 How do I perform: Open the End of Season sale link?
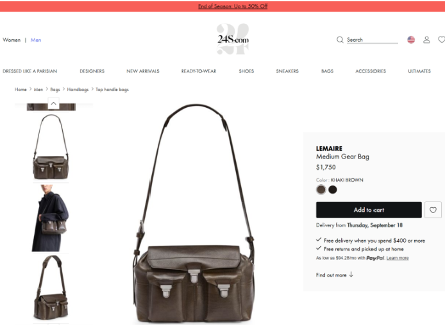(233, 6)
